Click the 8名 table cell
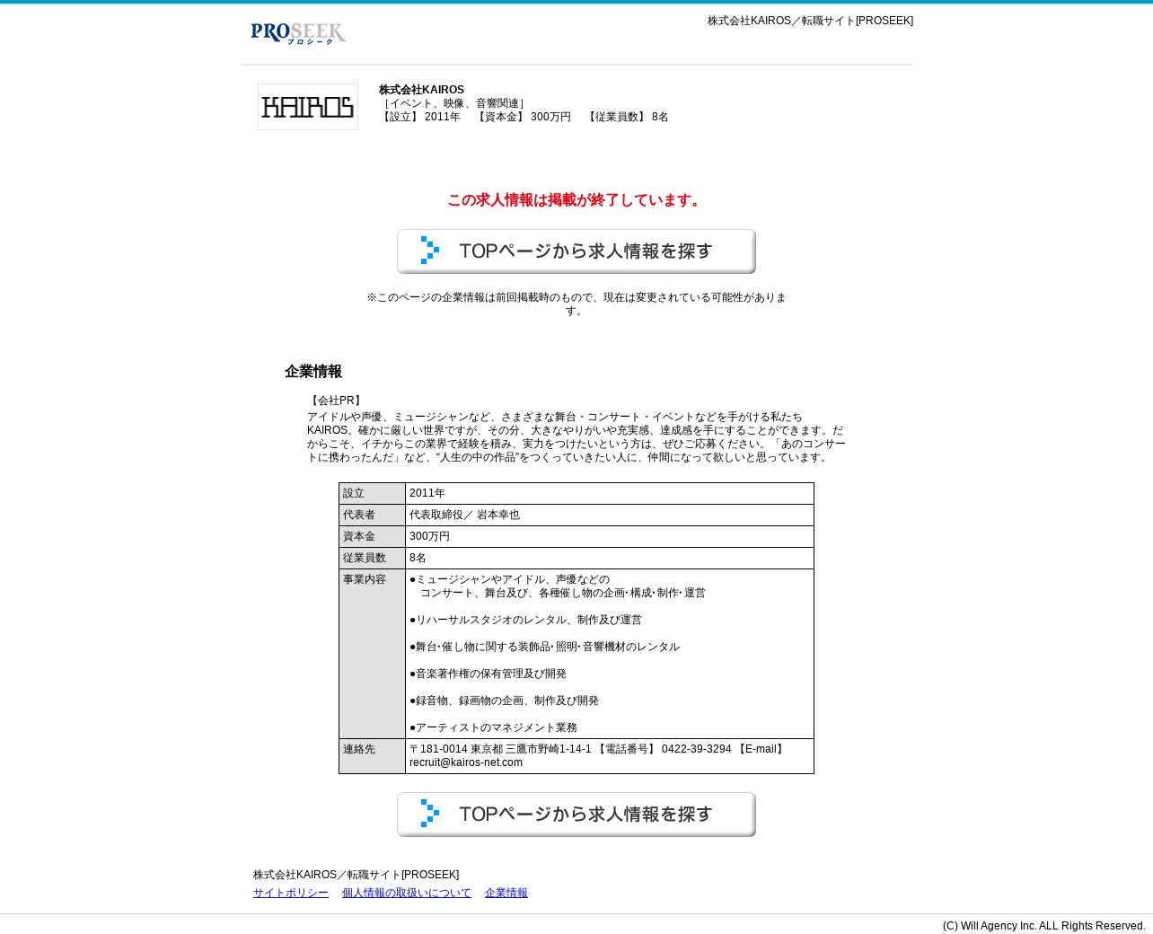The height and width of the screenshot is (934, 1153). (610, 559)
